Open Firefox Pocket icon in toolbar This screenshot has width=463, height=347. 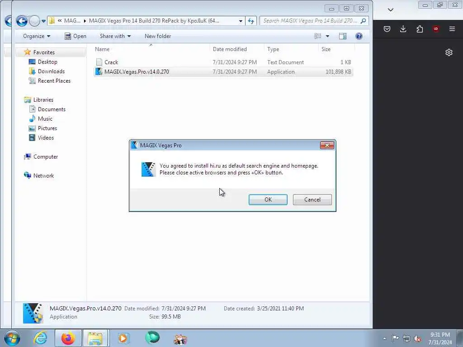(x=387, y=29)
